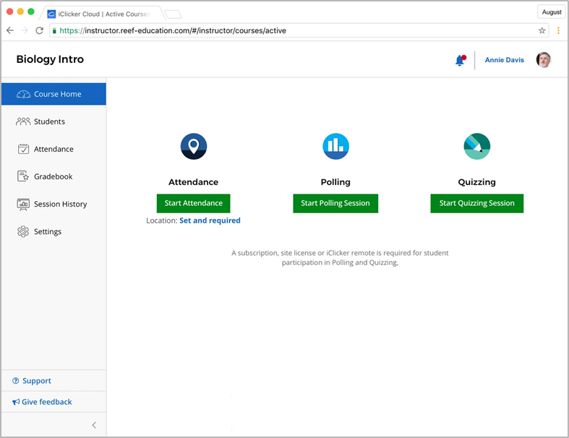Click the Settings gear icon in sidebar
This screenshot has width=569, height=438.
(23, 231)
